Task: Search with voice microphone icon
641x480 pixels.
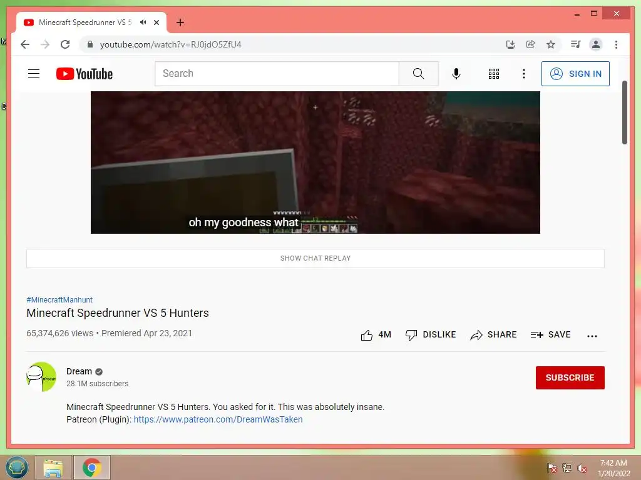Action: click(456, 74)
